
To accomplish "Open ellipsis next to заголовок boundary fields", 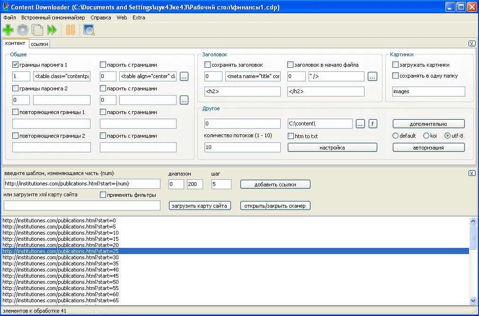I will (373, 76).
